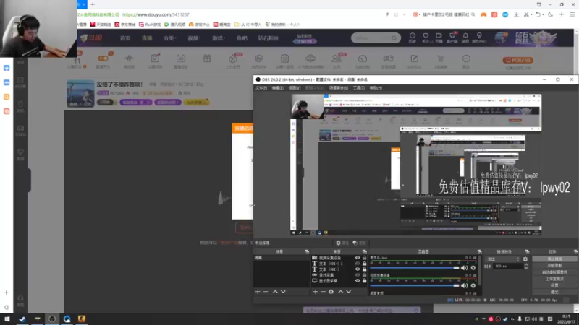Image resolution: width=579 pixels, height=325 pixels.
Task: Open source properties button above Scenes panel
Action: click(x=342, y=243)
